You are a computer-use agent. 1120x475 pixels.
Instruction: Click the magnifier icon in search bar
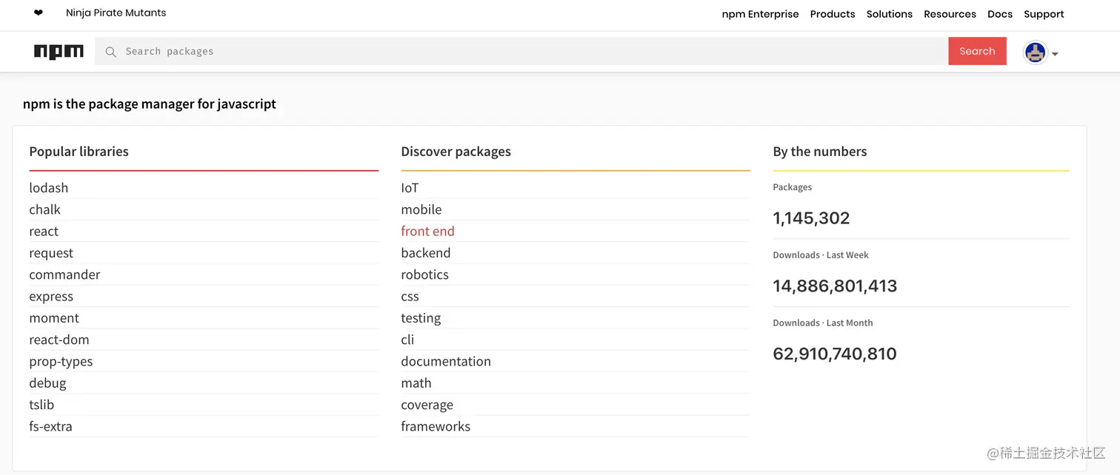click(110, 52)
